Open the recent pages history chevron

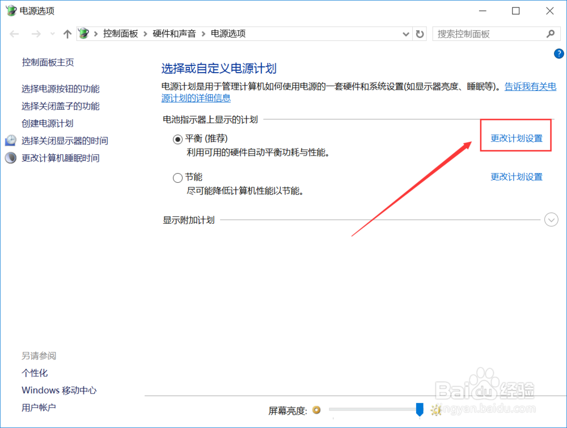coord(52,33)
